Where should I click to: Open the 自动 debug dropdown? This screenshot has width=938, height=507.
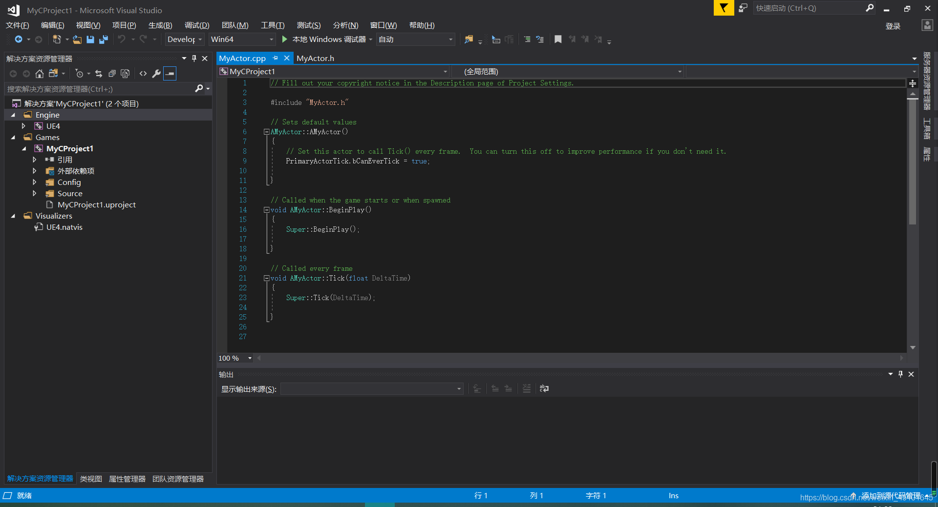[x=416, y=40]
